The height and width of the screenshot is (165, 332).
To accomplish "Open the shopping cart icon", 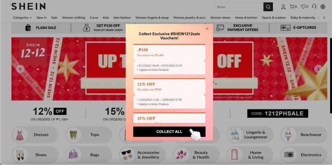I will tap(293, 7).
